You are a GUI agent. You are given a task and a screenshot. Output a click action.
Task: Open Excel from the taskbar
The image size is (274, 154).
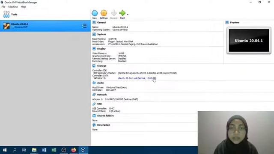[54, 150]
